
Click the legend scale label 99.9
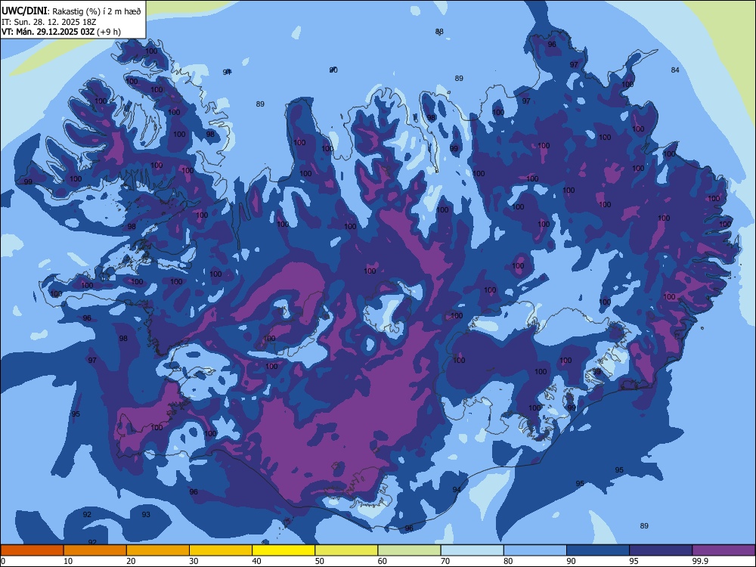click(699, 561)
